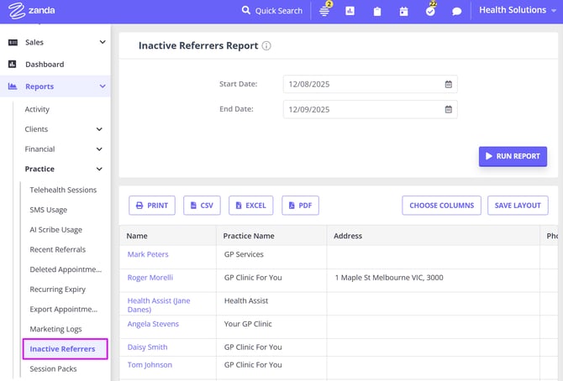Open the waitlist icon with badge 2
The height and width of the screenshot is (381, 563).
click(324, 11)
